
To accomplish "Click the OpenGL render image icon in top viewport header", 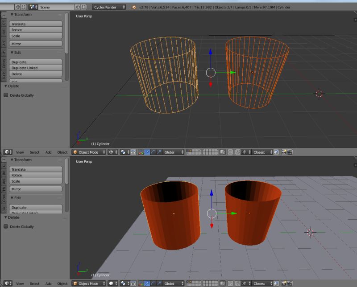I will click(x=283, y=152).
